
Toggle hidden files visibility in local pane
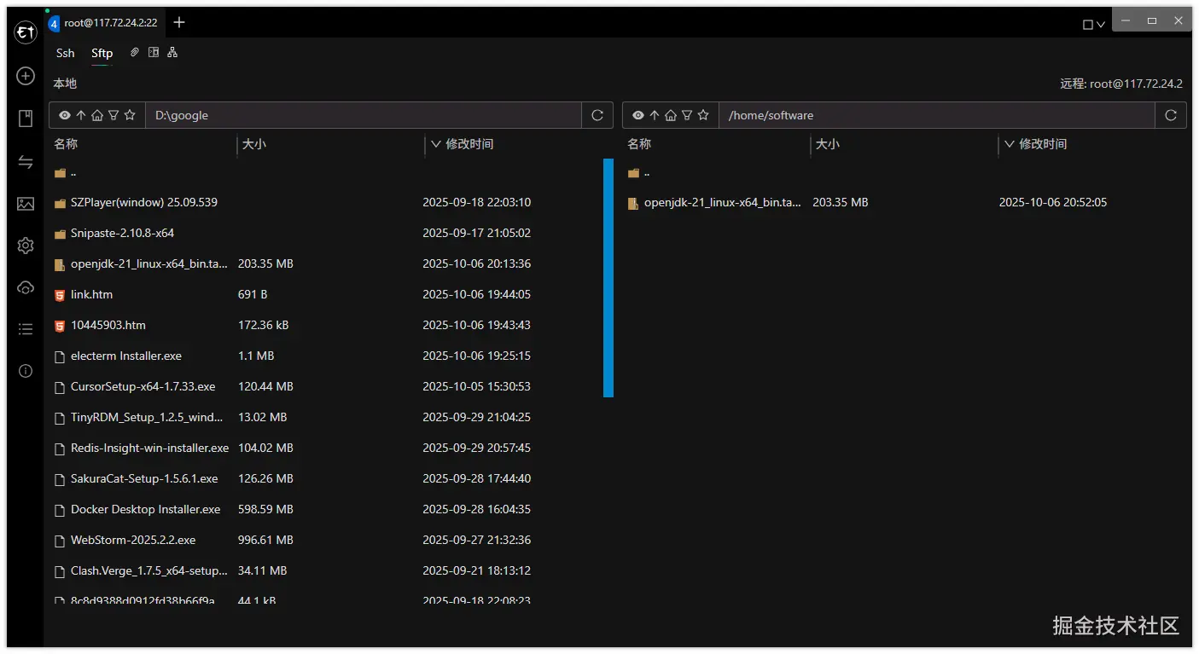coord(65,115)
